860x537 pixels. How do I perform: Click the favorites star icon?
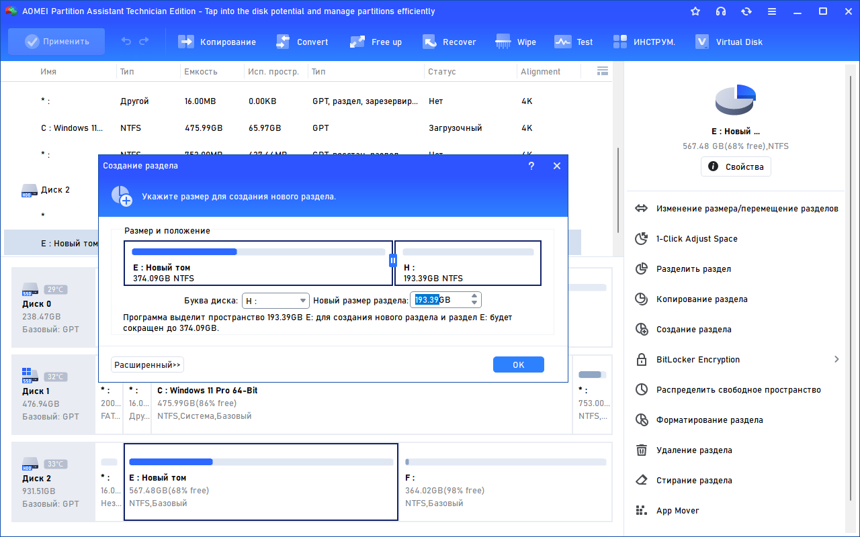[695, 11]
